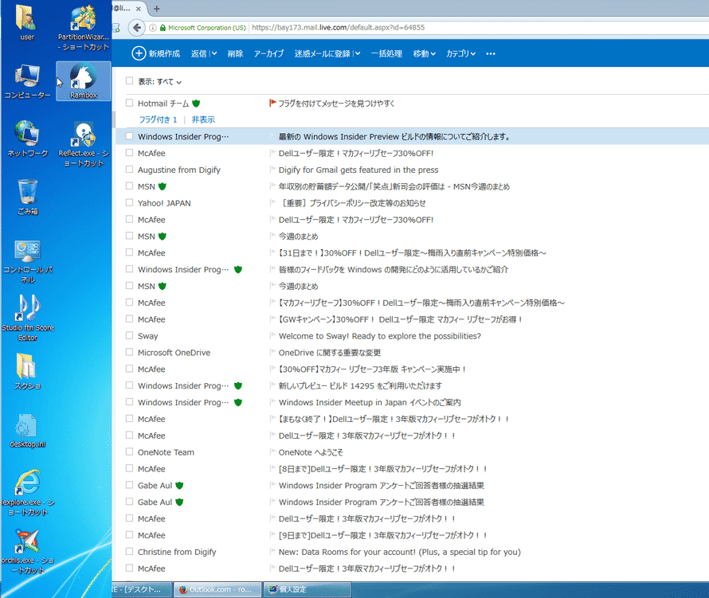The width and height of the screenshot is (709, 598).
Task: Open more commands (…) in mail toolbar
Action: pos(491,54)
